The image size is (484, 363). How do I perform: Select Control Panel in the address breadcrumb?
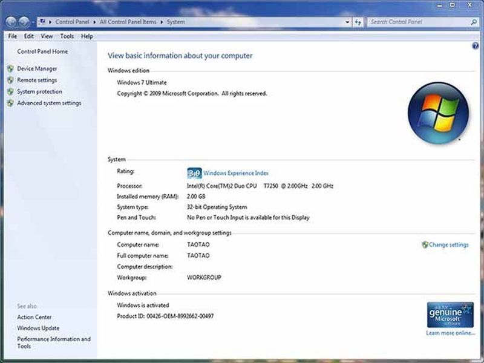tap(72, 22)
